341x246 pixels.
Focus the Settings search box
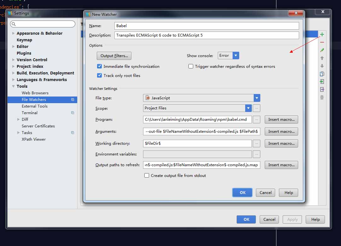point(43,24)
